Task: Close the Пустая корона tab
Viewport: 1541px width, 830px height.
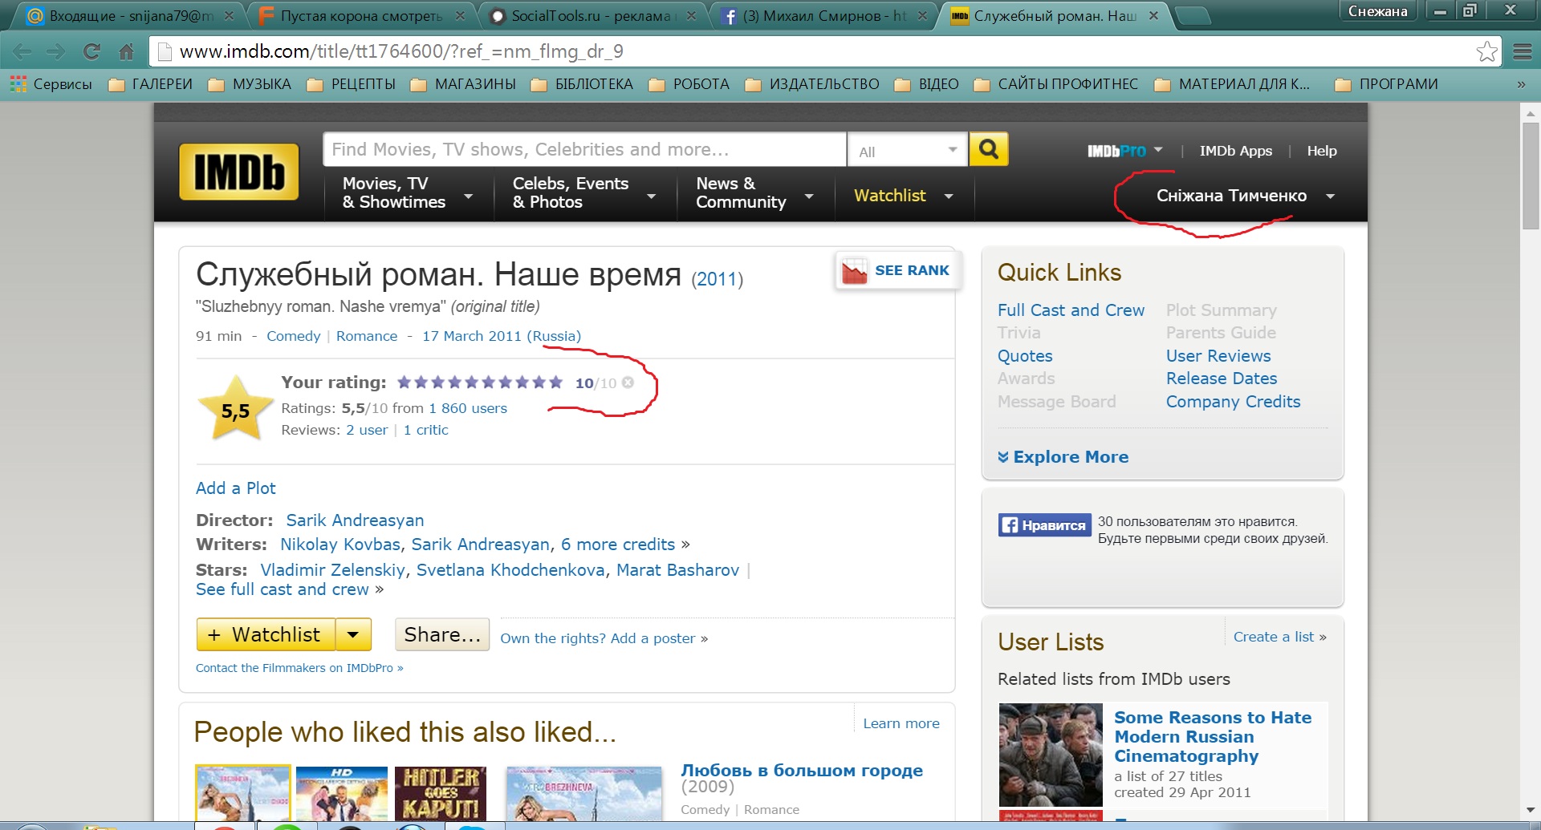Action: point(460,15)
